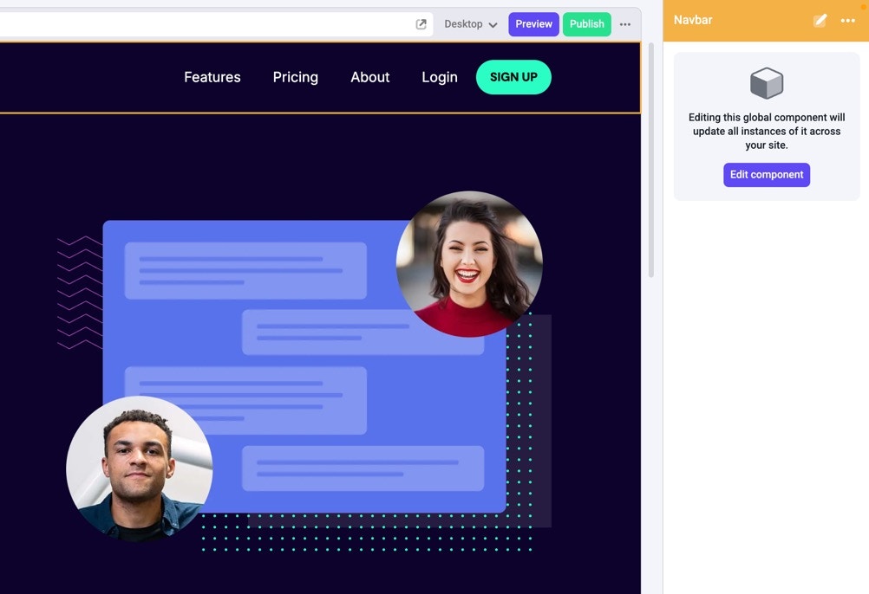Screen dimensions: 869x594
Task: Click the Preview button
Action: [533, 24]
